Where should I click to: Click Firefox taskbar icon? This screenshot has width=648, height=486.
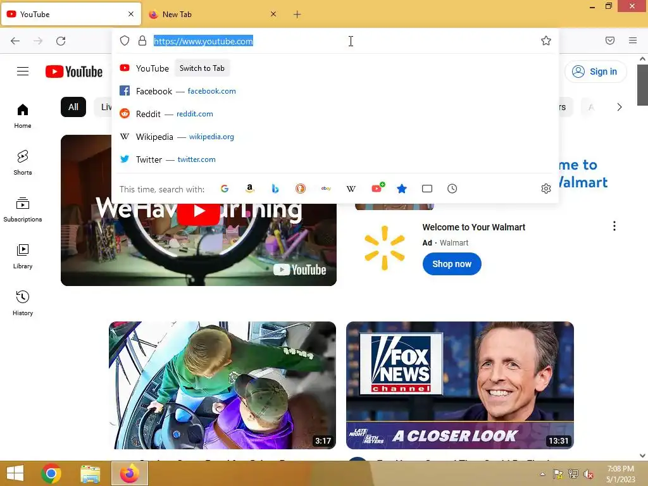click(129, 473)
